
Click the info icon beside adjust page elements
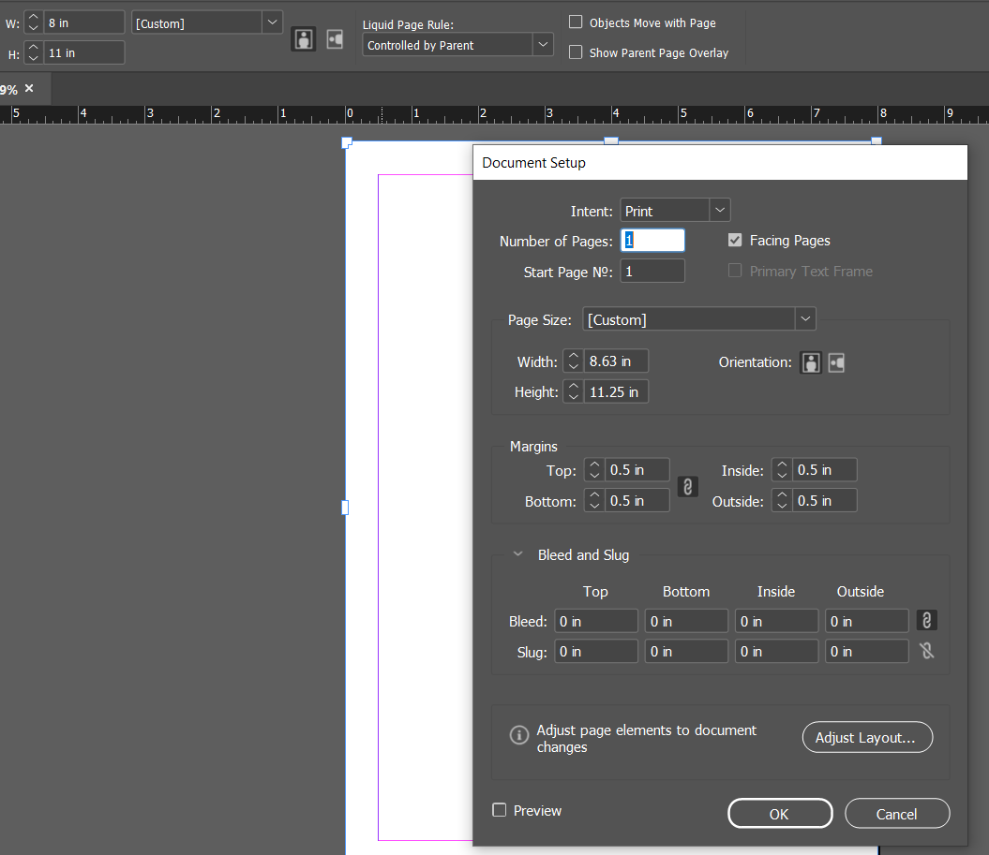(518, 735)
